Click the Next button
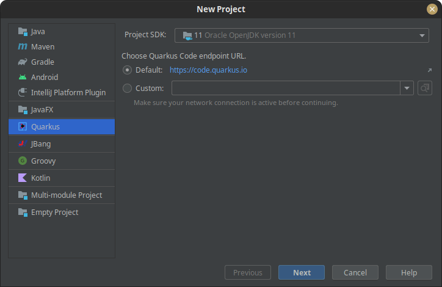The width and height of the screenshot is (442, 287). (x=302, y=272)
